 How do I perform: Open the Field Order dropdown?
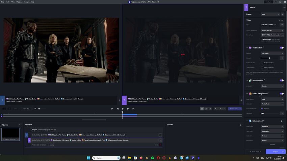[x=272, y=131]
